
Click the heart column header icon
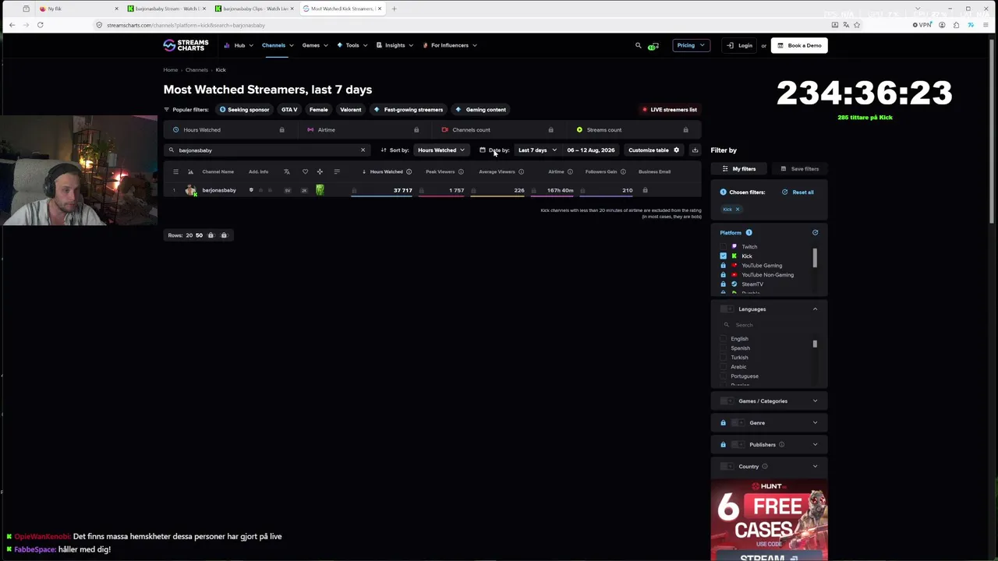point(305,171)
